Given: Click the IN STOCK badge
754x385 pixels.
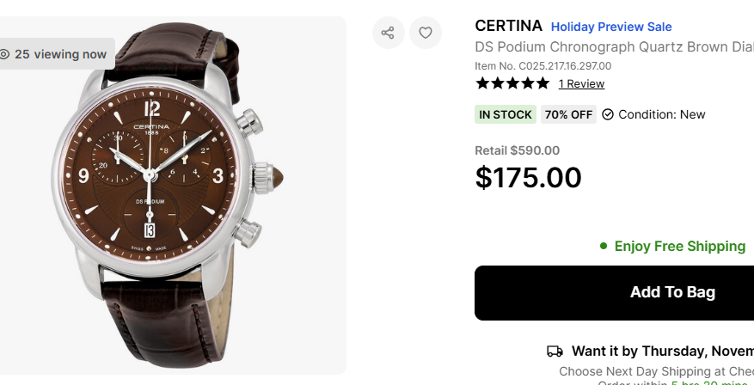Looking at the screenshot, I should [x=506, y=114].
